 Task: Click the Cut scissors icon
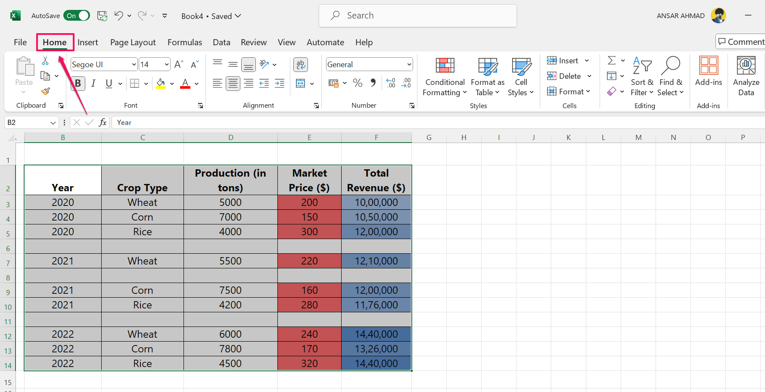click(x=45, y=61)
